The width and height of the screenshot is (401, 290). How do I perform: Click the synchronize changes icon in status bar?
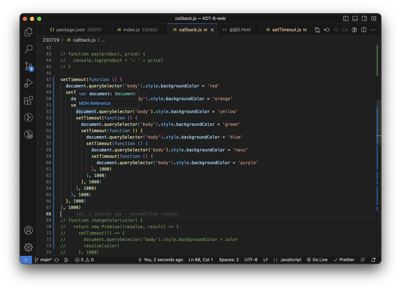tap(57, 259)
